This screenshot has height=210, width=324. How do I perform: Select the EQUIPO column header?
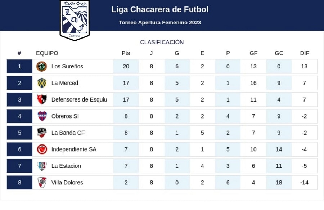coord(47,53)
